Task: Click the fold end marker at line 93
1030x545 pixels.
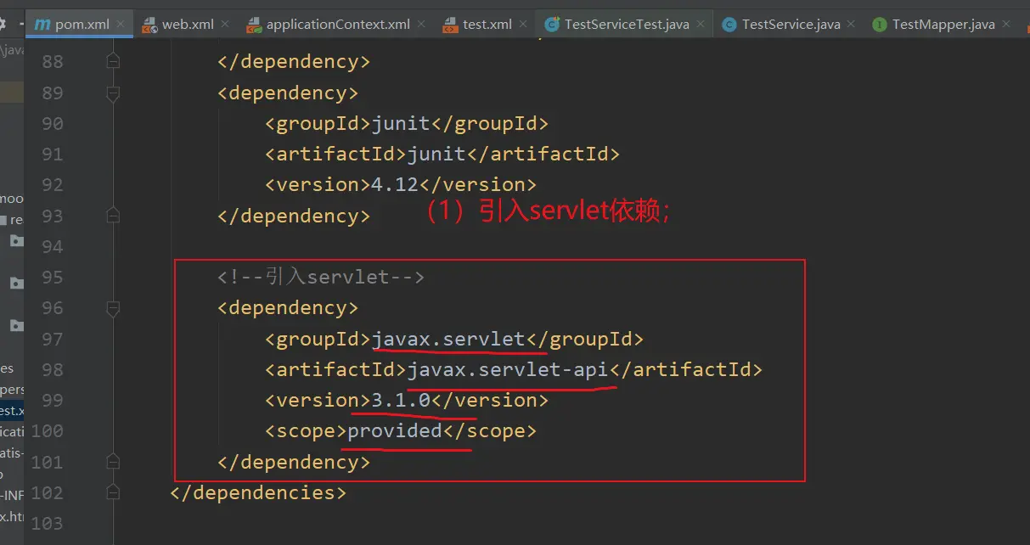Action: [113, 216]
